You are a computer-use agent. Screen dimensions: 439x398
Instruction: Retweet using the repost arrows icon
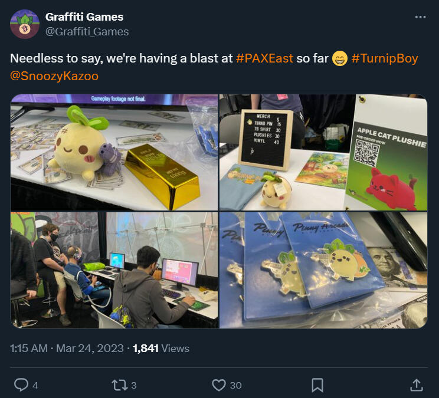click(120, 385)
